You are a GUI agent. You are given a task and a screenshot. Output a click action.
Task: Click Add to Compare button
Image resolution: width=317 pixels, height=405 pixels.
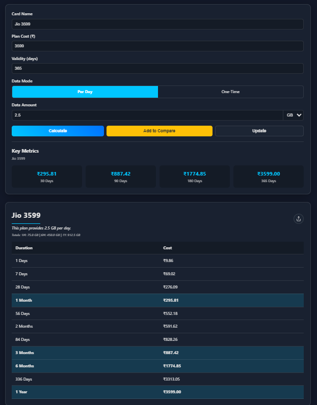point(160,131)
